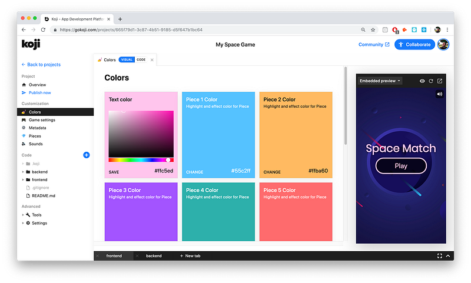Go Back to projects

pos(41,65)
